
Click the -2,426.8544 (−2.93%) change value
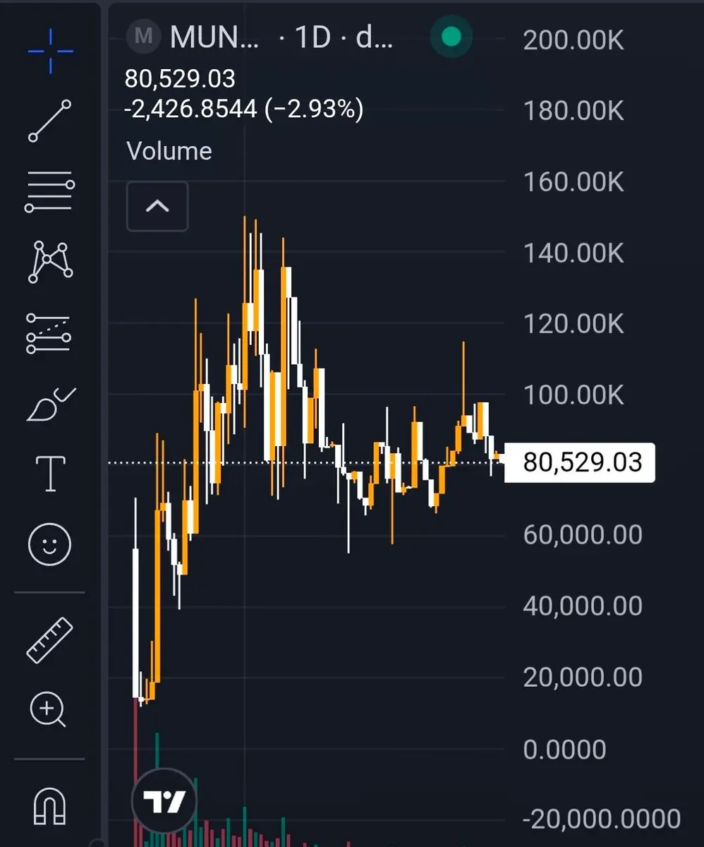[244, 109]
